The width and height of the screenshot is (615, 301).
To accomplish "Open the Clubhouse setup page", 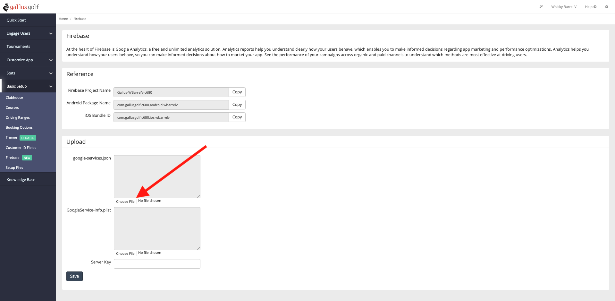I will [x=14, y=98].
